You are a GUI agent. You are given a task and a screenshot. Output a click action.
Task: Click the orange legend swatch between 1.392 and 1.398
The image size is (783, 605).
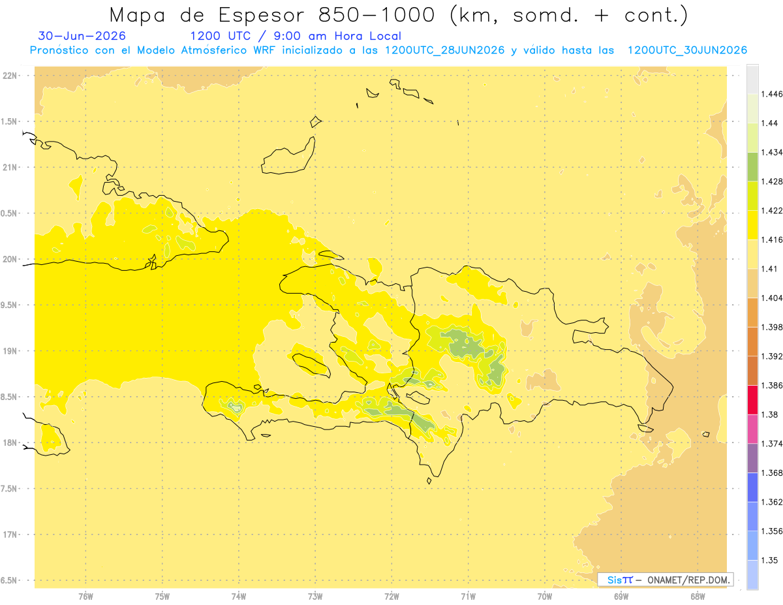(752, 341)
